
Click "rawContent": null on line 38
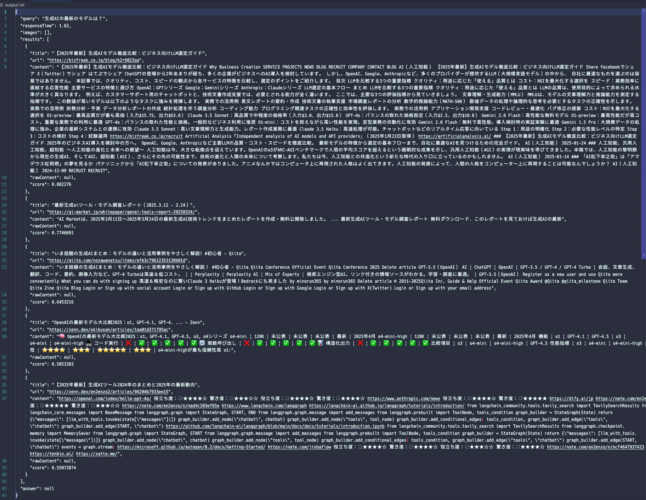(x=53, y=461)
